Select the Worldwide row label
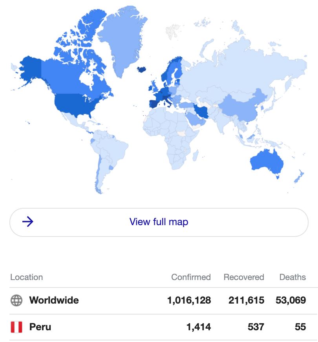Image resolution: width=318 pixels, height=342 pixels. click(x=54, y=300)
